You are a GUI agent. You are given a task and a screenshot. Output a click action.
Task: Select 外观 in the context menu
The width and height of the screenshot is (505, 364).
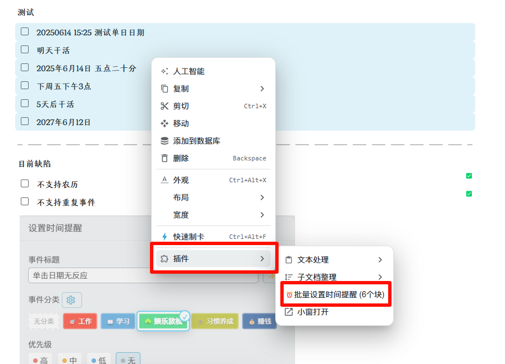point(181,180)
